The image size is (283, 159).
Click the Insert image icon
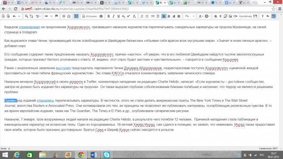coord(230,16)
